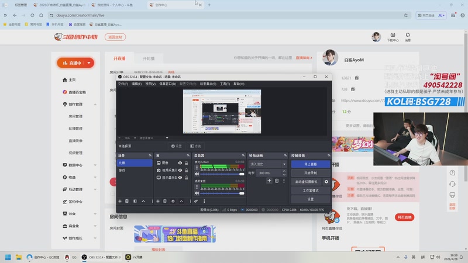
Task: Undock the Mixer (混音器) panel
Action: 243,155
